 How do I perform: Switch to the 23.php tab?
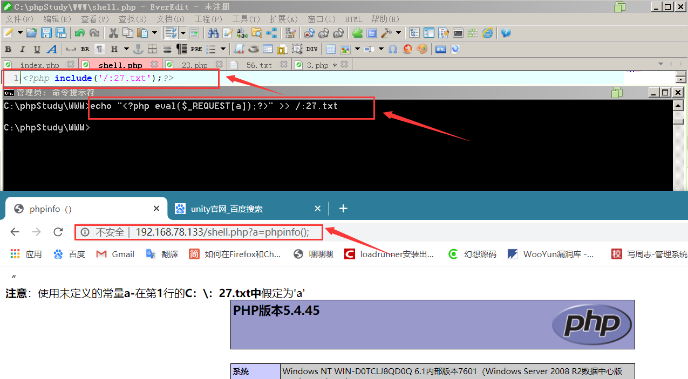point(195,65)
